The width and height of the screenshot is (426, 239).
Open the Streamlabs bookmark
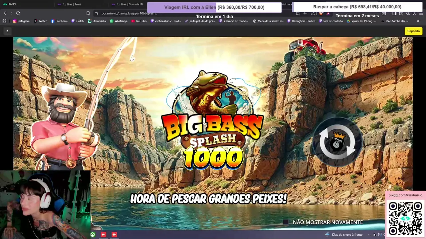97,21
